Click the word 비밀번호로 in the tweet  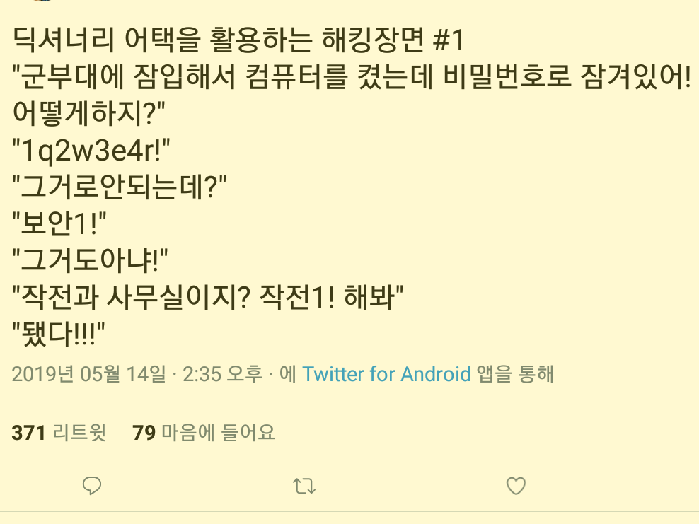507,76
